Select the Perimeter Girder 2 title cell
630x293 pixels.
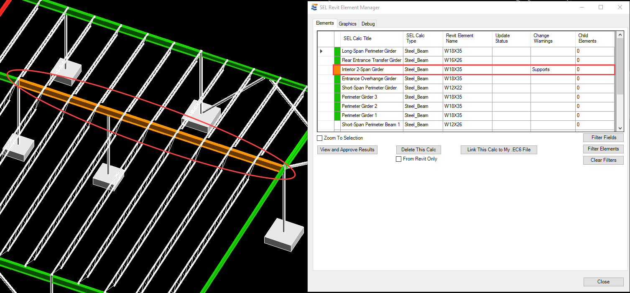pyautogui.click(x=372, y=106)
